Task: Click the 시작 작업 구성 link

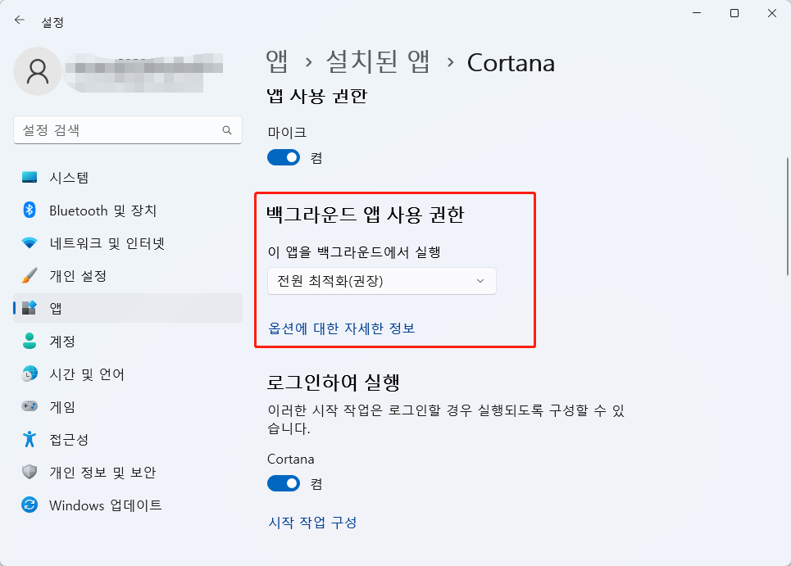Action: click(x=312, y=523)
